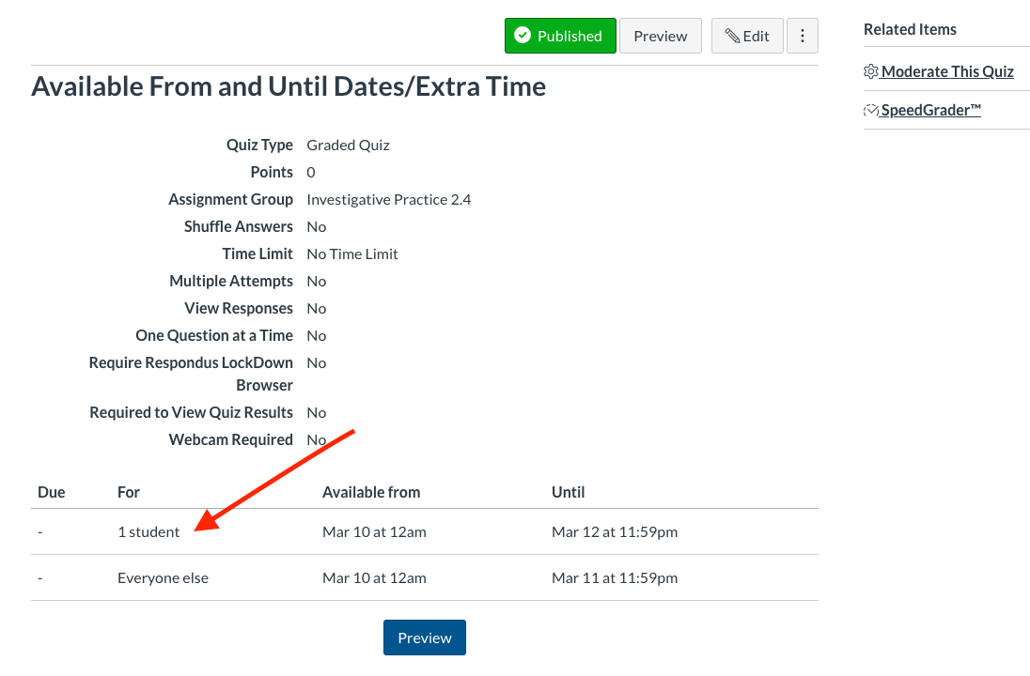The width and height of the screenshot is (1030, 676).
Task: Open the Moderate This Quiz link
Action: 946,71
